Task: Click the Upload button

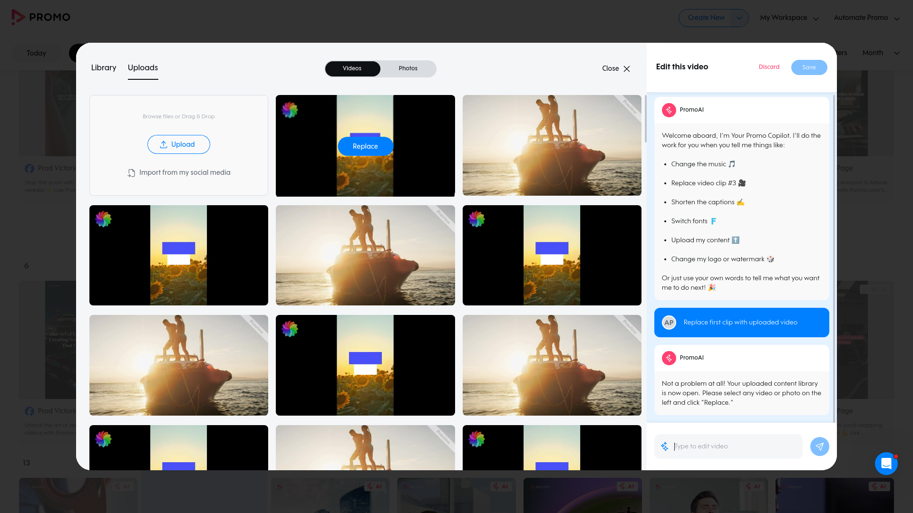Action: pos(178,144)
